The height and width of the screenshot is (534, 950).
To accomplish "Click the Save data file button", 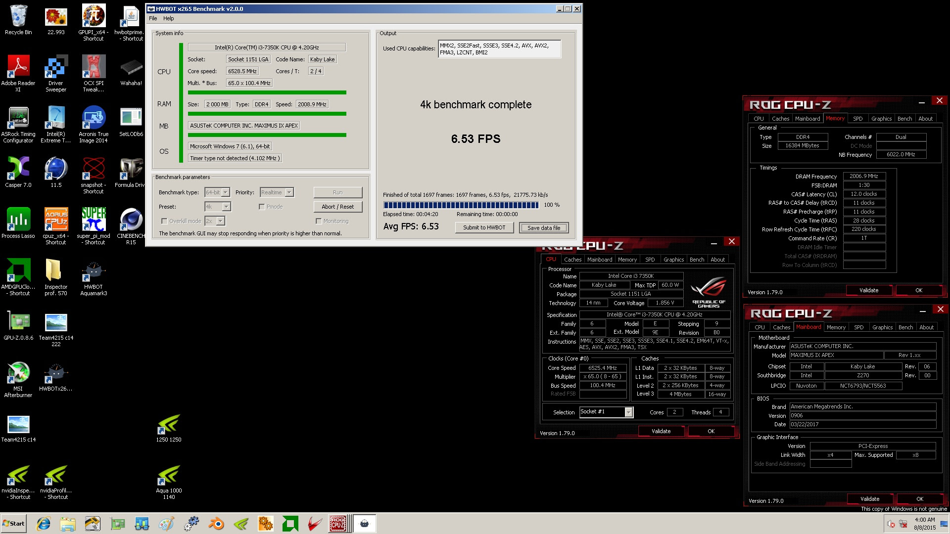I will pyautogui.click(x=544, y=227).
